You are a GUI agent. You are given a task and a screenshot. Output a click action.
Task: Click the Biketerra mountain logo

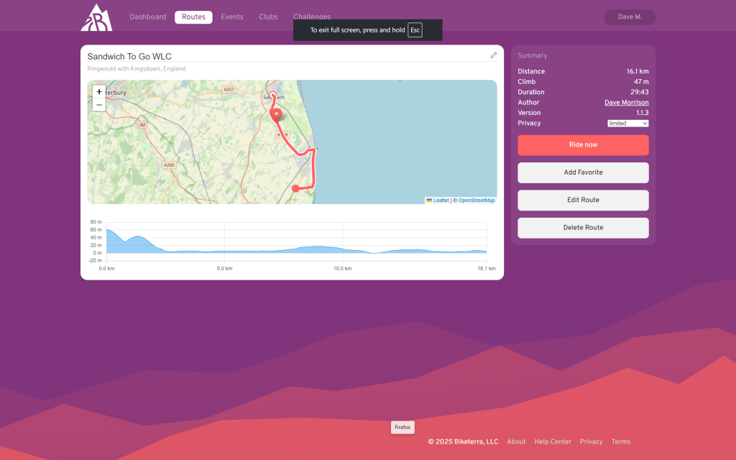click(x=96, y=17)
